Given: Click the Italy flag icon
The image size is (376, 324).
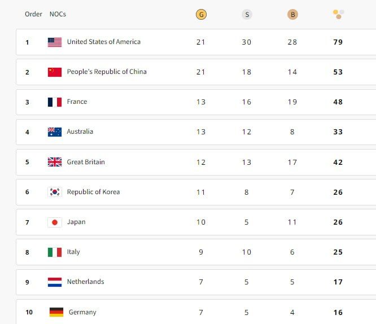Looking at the screenshot, I should pyautogui.click(x=55, y=252).
